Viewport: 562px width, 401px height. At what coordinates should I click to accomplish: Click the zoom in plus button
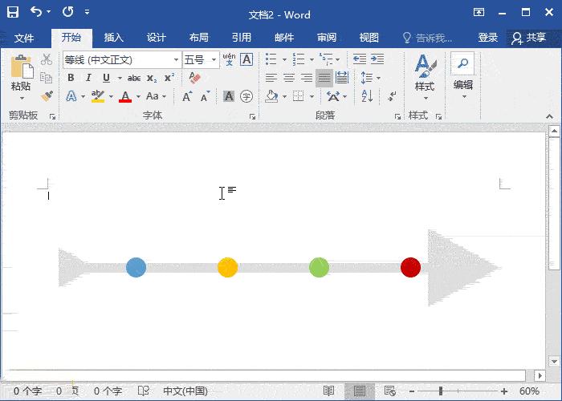click(504, 391)
